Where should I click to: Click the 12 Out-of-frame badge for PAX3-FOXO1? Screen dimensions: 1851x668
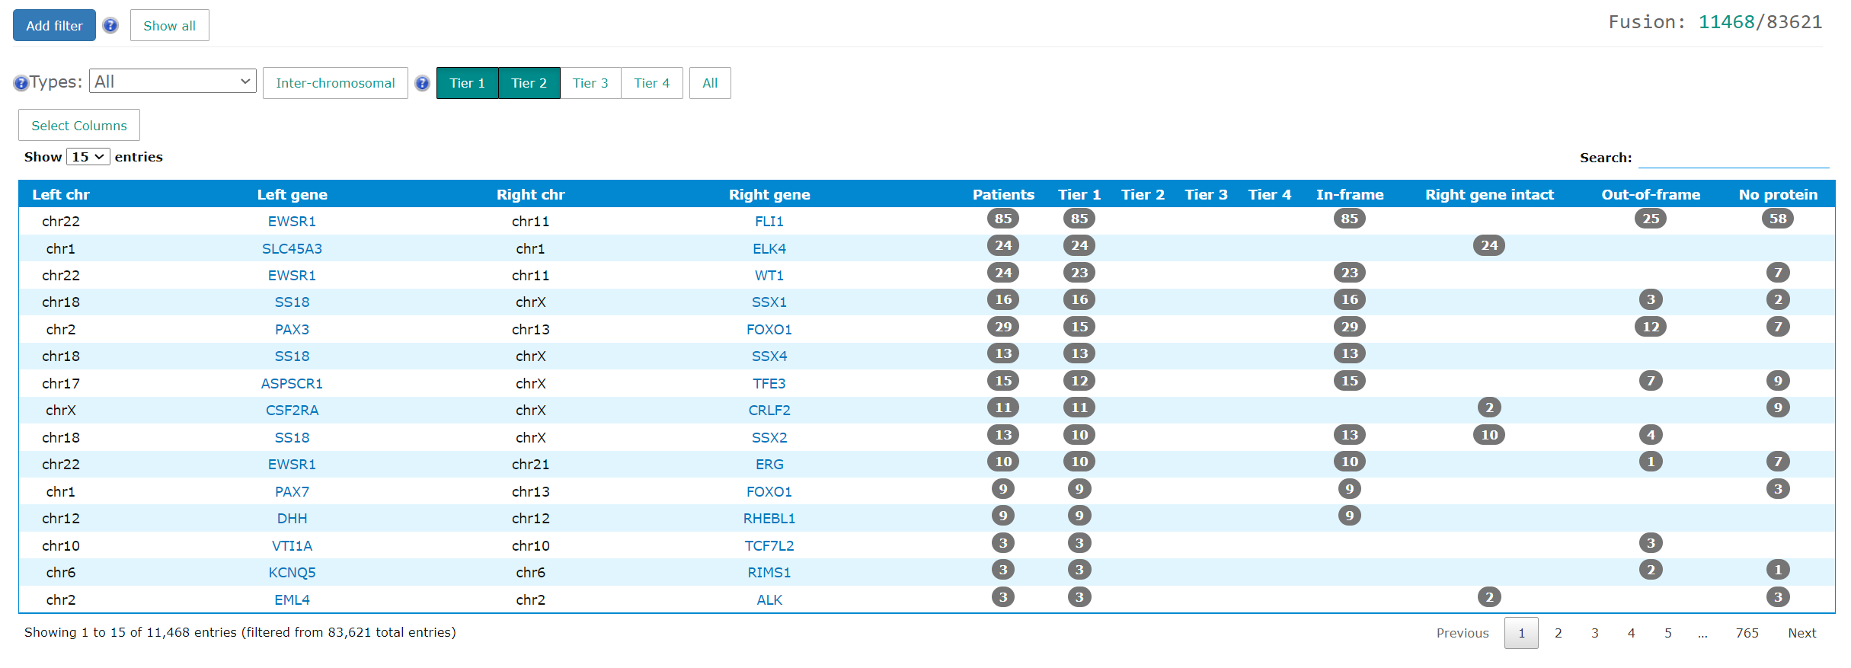(1650, 327)
